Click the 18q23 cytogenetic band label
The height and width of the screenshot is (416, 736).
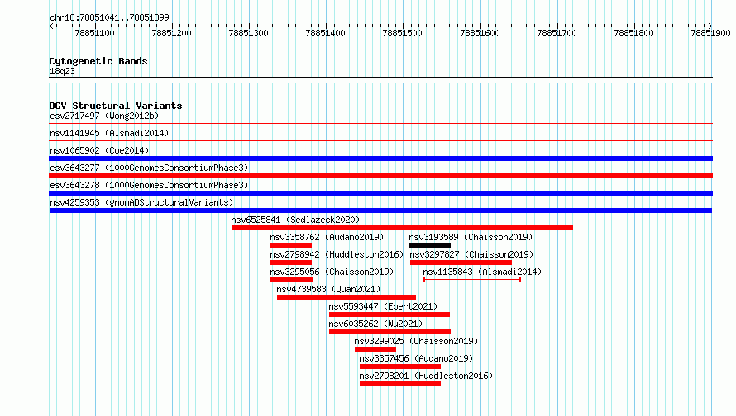(x=62, y=71)
